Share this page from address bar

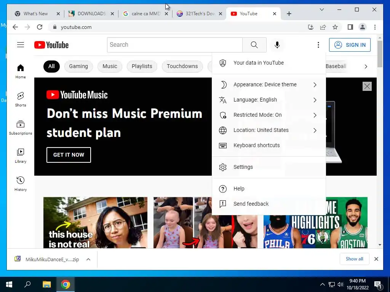click(x=323, y=27)
